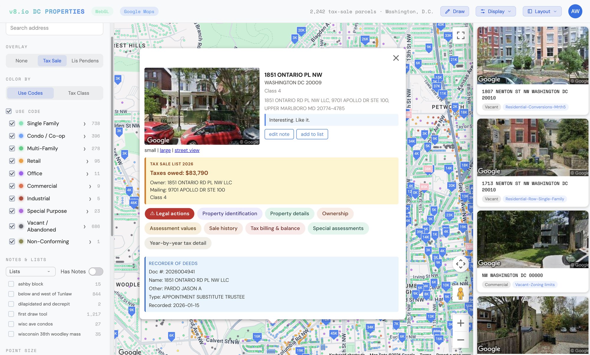The width and height of the screenshot is (590, 355).
Task: Open the Display dropdown
Action: 496,11
